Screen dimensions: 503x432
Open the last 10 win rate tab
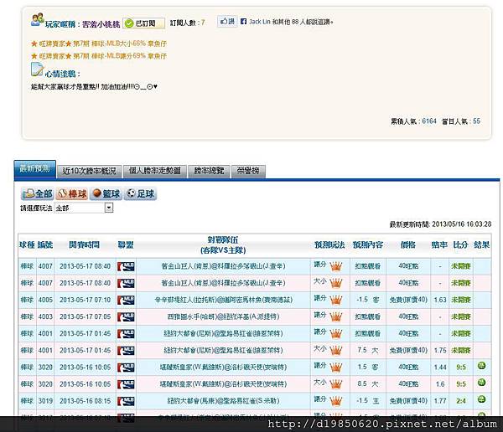click(x=90, y=171)
